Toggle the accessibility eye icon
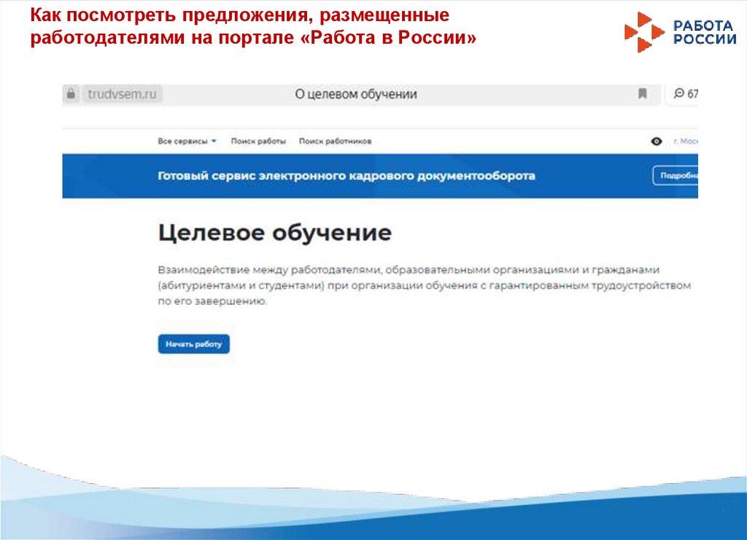 point(657,142)
